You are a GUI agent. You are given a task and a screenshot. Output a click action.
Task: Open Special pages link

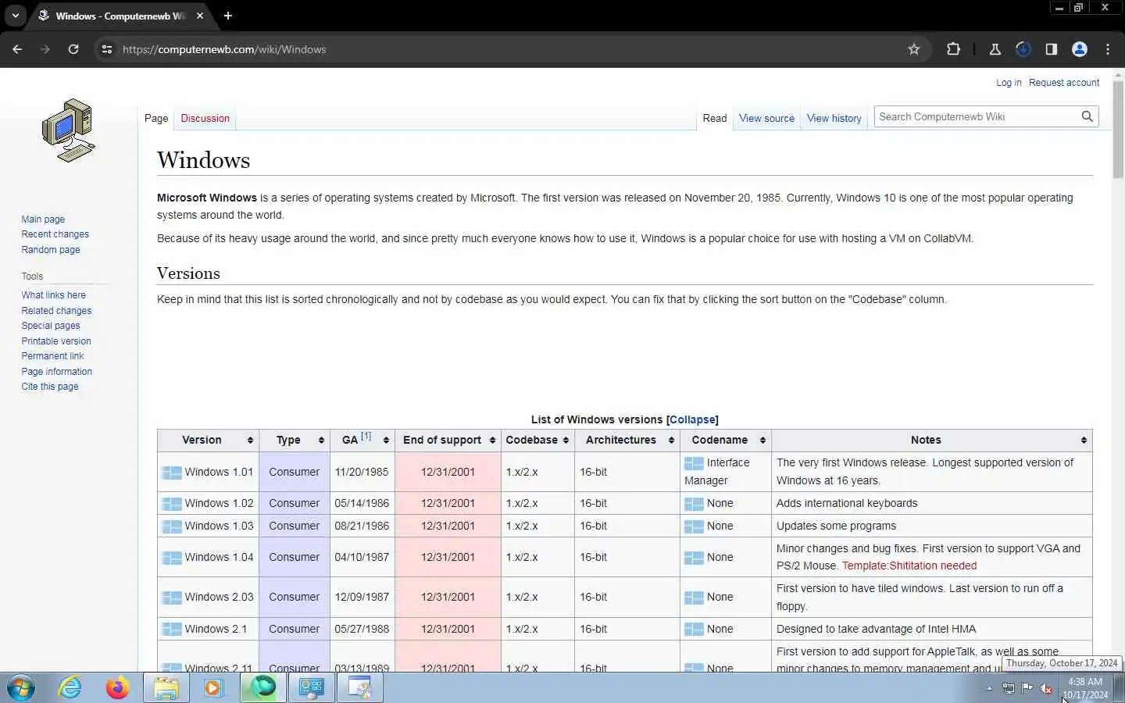(51, 326)
